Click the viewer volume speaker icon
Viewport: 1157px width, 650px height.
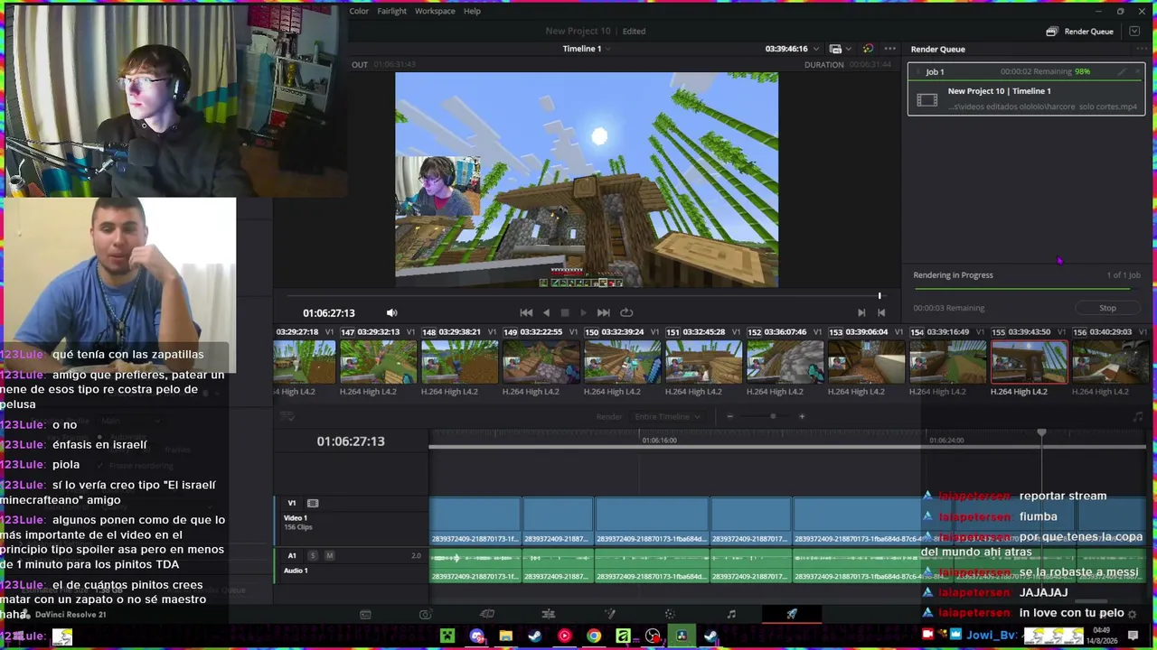[x=391, y=312]
